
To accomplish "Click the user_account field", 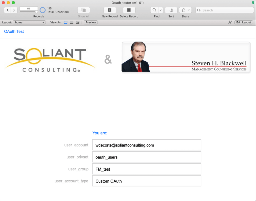I will point(146,145).
